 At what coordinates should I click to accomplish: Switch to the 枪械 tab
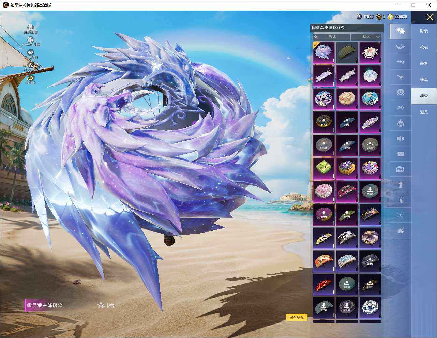[424, 47]
